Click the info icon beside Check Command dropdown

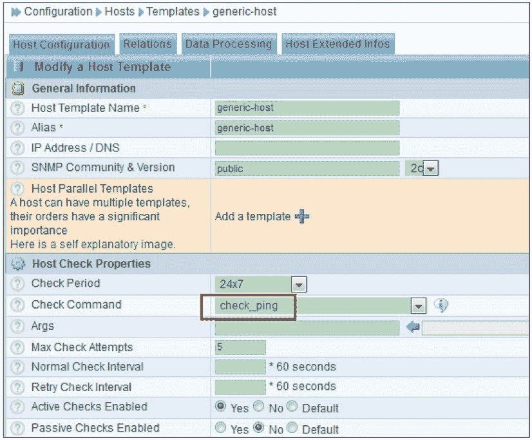coord(441,305)
